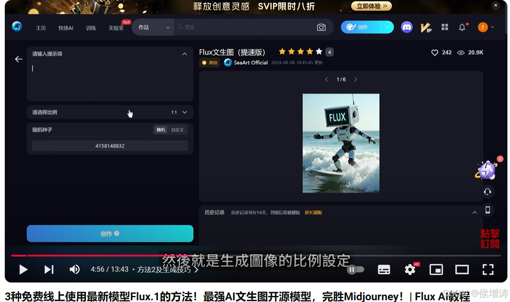Open the mobile app phone icon
The image size is (510, 302).
click(x=487, y=210)
